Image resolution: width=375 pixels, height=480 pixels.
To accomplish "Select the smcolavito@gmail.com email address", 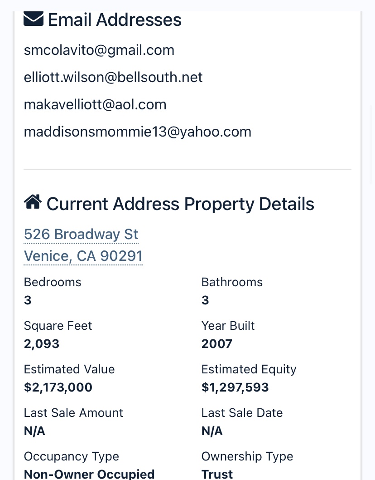I will click(x=99, y=50).
